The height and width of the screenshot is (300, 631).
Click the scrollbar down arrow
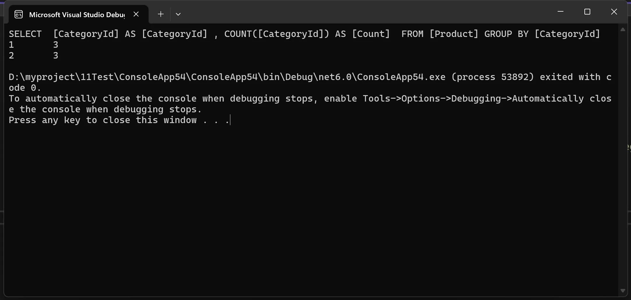pos(623,291)
